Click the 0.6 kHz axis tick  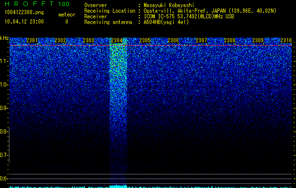4,179
